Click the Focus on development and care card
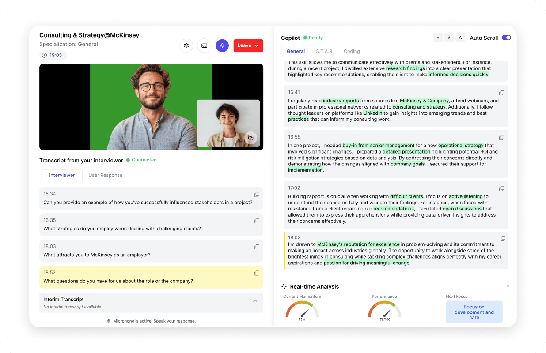546x353 pixels. coord(474,312)
